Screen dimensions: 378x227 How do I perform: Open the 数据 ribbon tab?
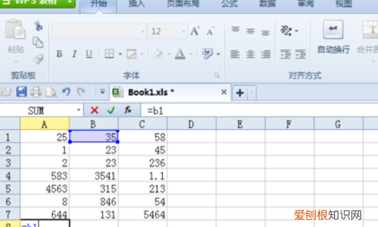point(267,4)
